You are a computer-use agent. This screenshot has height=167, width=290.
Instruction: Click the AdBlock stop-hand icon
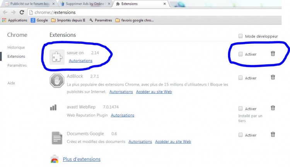point(57,80)
